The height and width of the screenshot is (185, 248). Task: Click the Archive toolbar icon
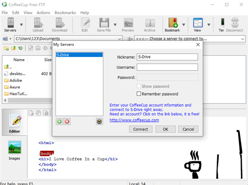150,24
